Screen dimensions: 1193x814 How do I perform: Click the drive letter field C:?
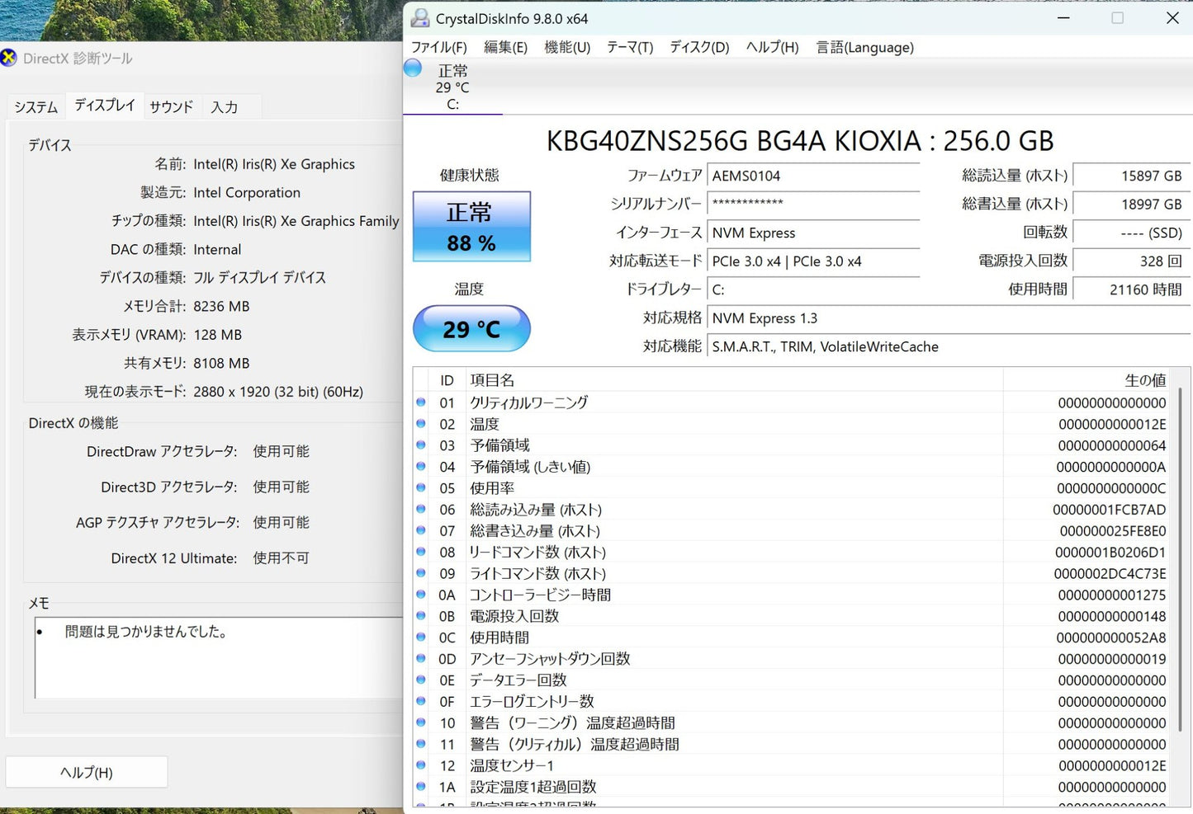coord(813,289)
